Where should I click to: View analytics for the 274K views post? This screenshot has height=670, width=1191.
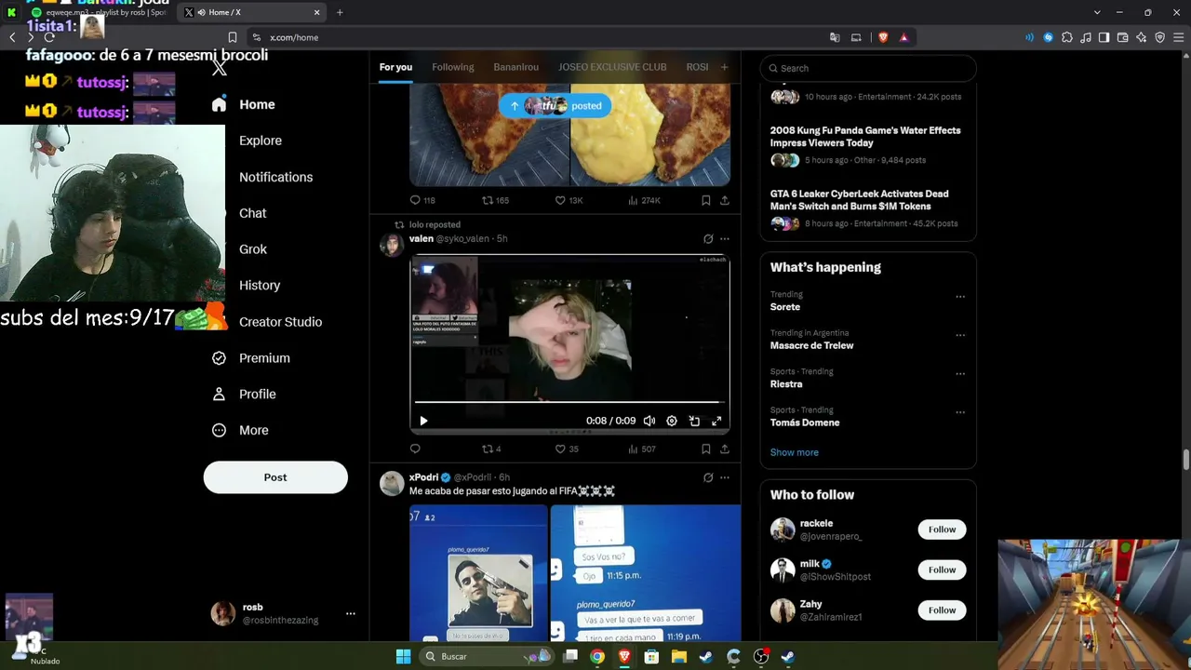click(x=644, y=200)
